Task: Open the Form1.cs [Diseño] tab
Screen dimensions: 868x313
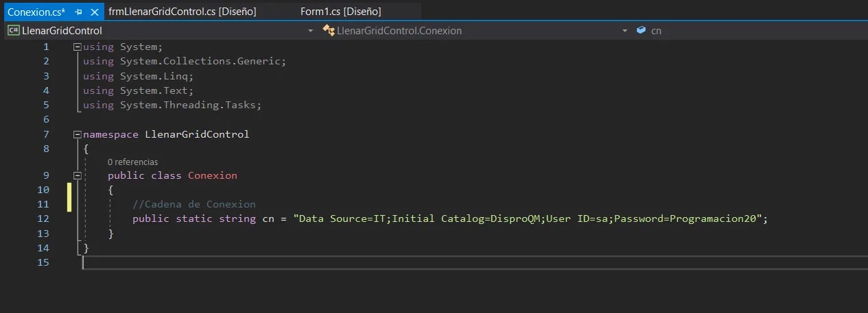Action: pyautogui.click(x=340, y=12)
